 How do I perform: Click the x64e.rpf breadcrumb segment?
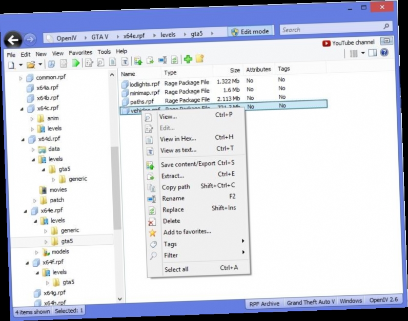click(134, 36)
